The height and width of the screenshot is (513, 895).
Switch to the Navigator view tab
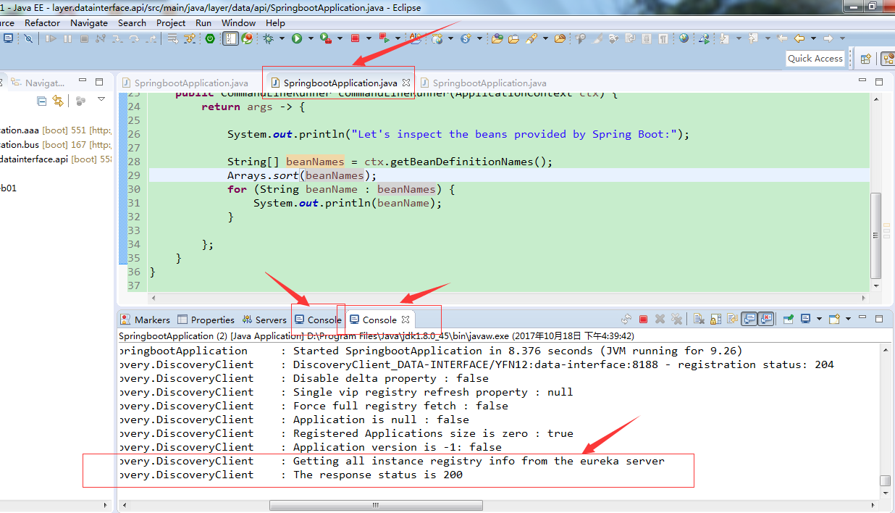[x=38, y=83]
